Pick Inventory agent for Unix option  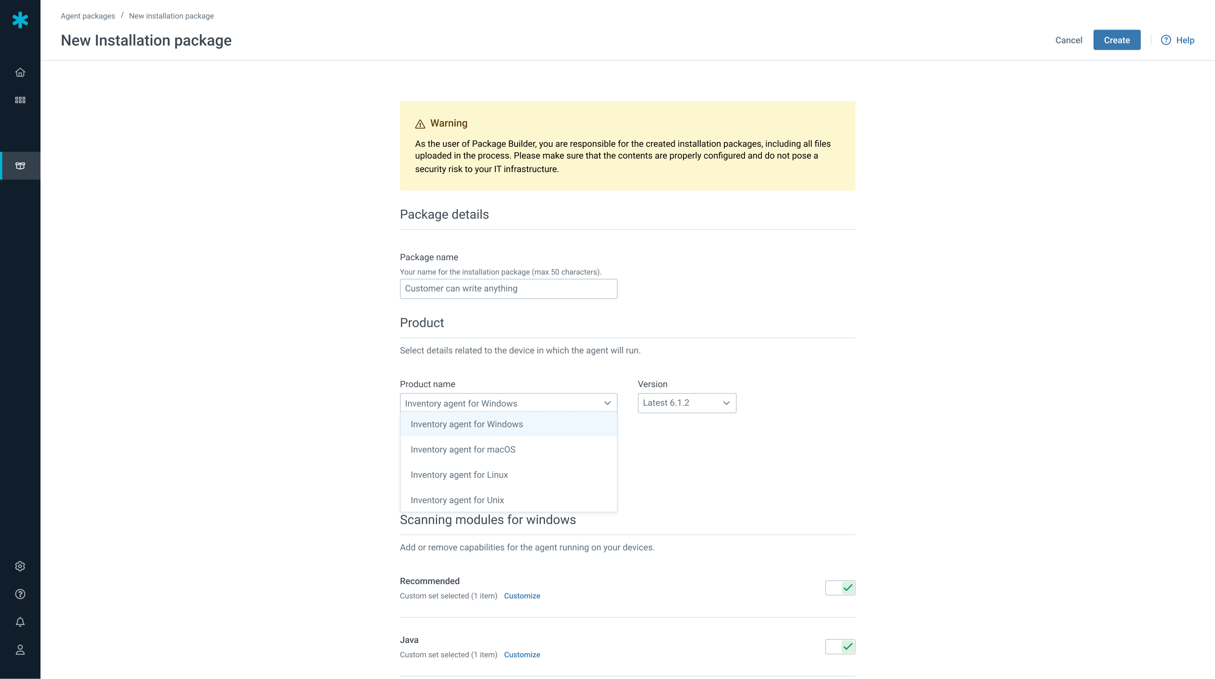point(457,500)
